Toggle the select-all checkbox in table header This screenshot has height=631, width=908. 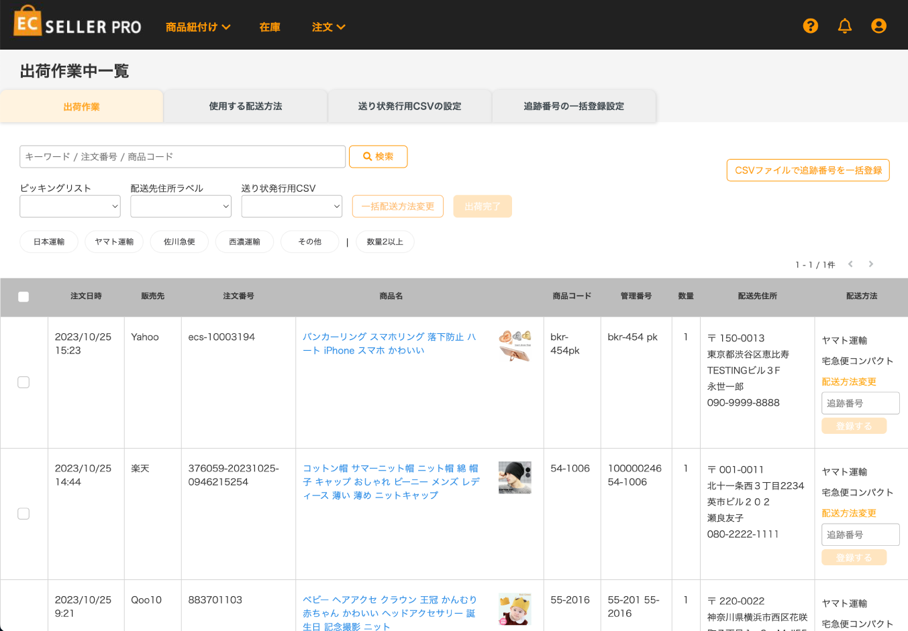[x=23, y=297]
